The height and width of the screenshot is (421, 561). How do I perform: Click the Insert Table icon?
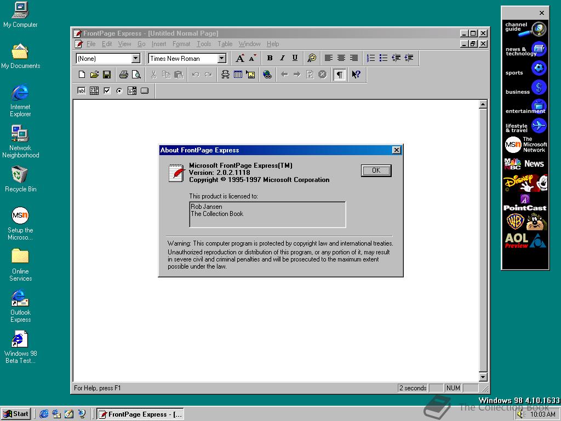pyautogui.click(x=238, y=75)
